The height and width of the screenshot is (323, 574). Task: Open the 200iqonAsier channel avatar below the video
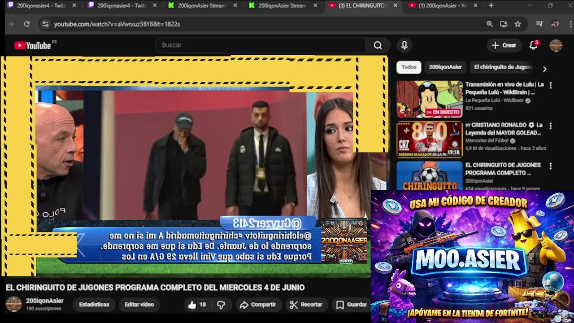(x=13, y=304)
